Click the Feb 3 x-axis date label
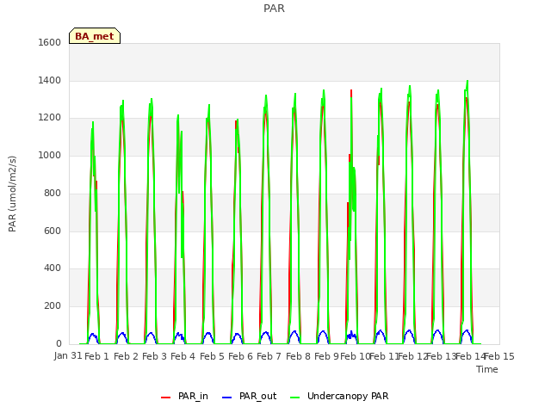 click(154, 356)
